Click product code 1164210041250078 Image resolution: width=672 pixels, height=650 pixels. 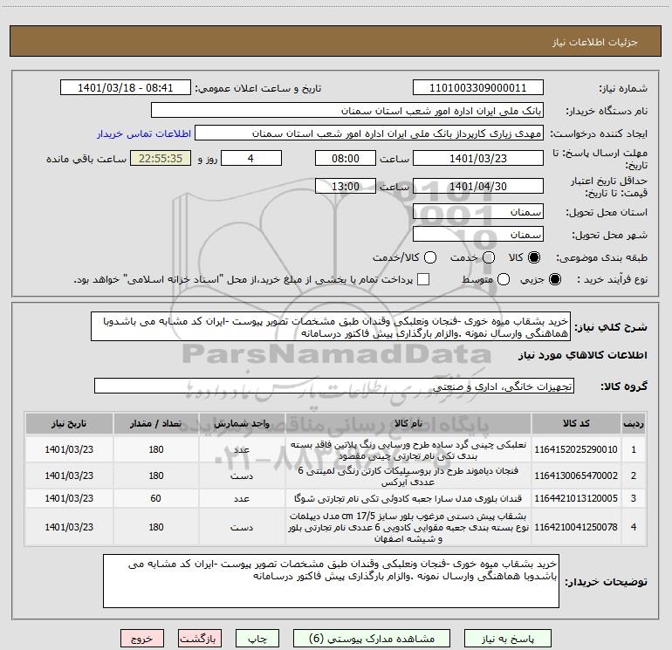[576, 527]
